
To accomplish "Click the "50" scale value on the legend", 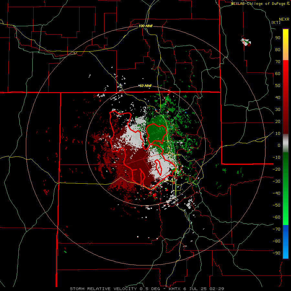I will click(x=278, y=86).
